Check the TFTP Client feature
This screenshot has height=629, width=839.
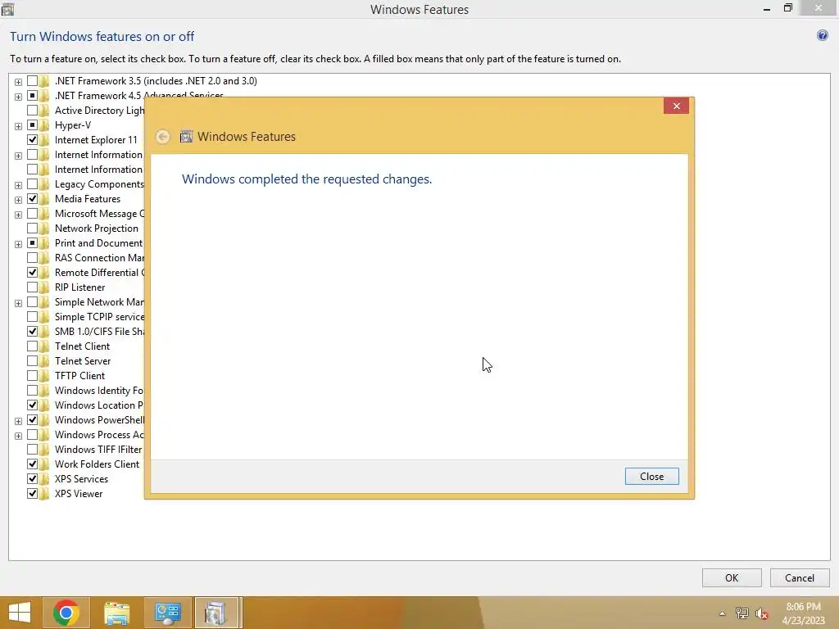32,375
